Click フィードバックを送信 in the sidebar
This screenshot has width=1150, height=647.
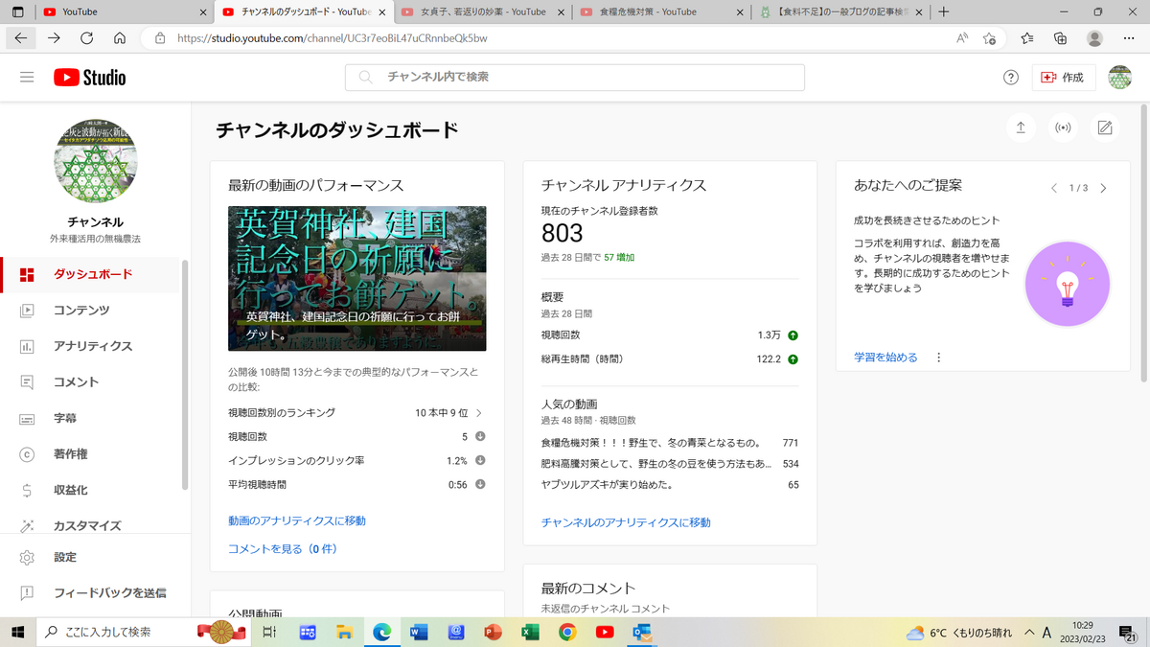[90, 592]
